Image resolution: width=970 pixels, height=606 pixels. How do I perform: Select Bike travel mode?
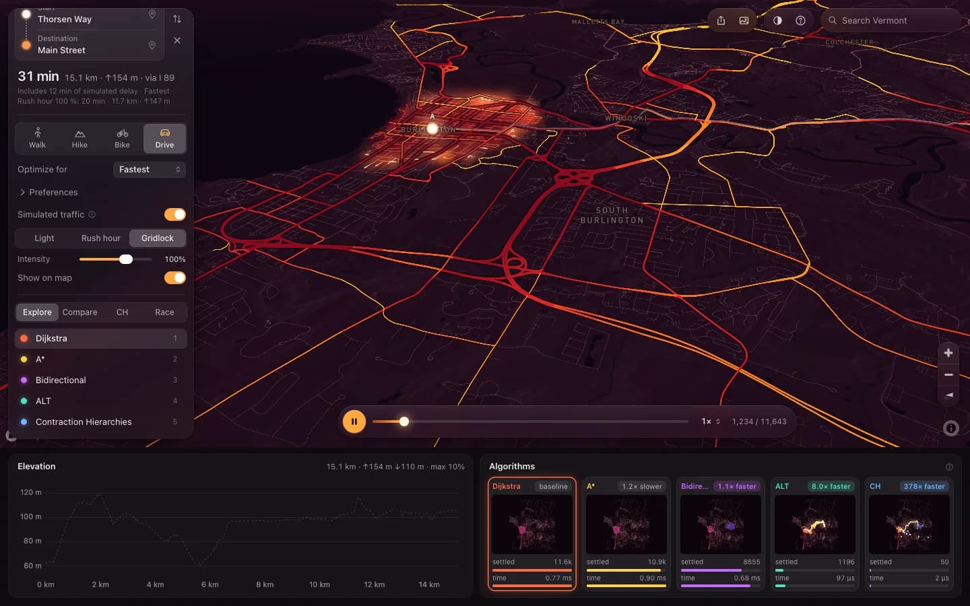122,138
